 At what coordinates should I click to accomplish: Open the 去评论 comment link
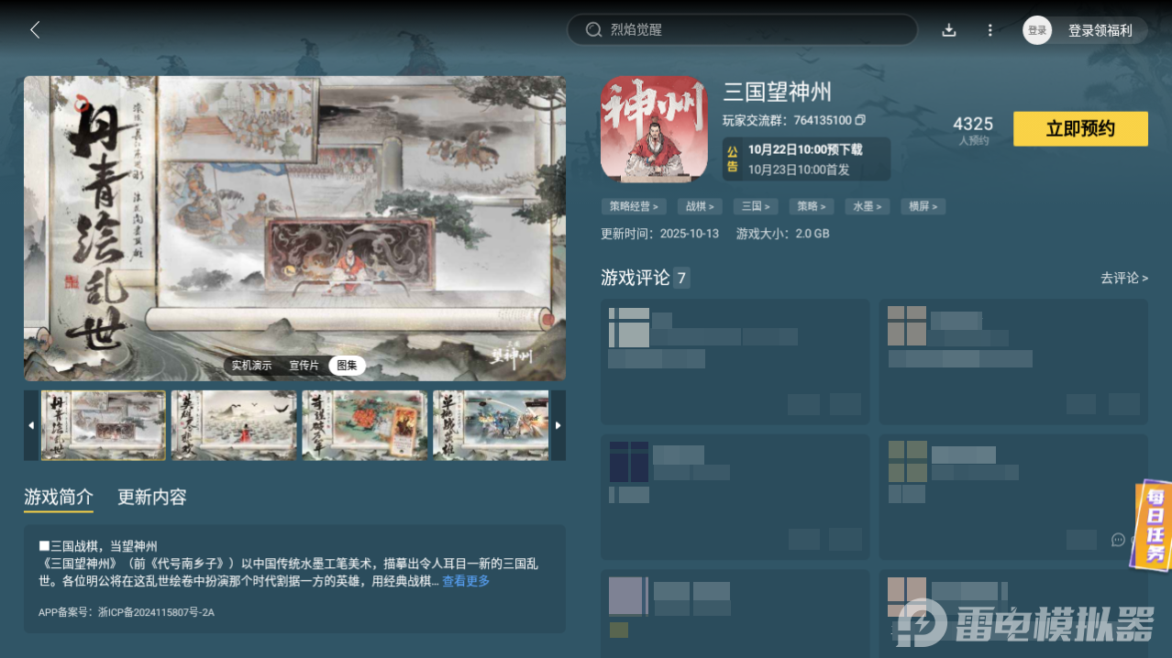pos(1122,278)
